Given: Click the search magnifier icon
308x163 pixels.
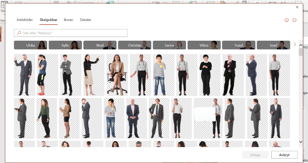Looking at the screenshot, I should point(19,33).
